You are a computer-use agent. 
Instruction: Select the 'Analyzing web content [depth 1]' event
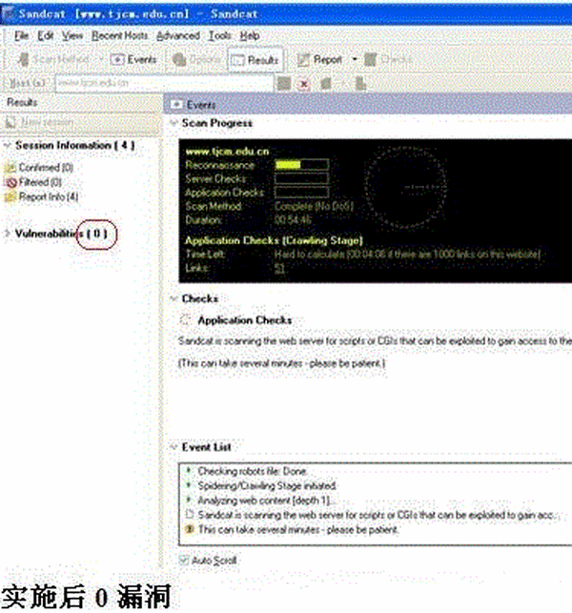[264, 501]
